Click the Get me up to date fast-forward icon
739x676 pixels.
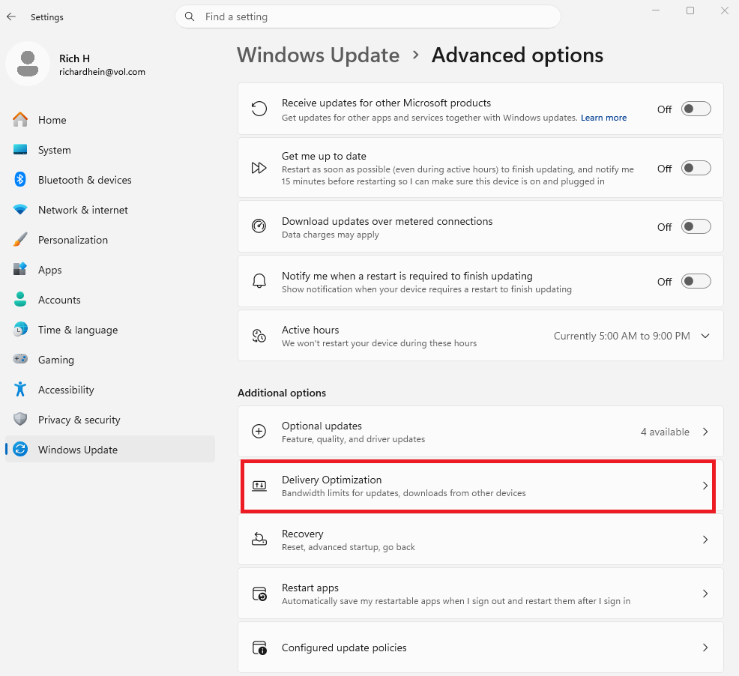tap(259, 168)
